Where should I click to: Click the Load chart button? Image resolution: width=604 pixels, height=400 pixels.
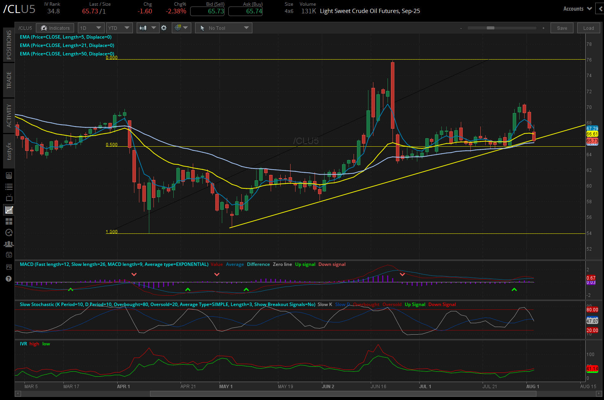(x=588, y=28)
